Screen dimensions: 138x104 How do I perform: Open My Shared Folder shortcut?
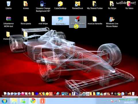(95, 5)
